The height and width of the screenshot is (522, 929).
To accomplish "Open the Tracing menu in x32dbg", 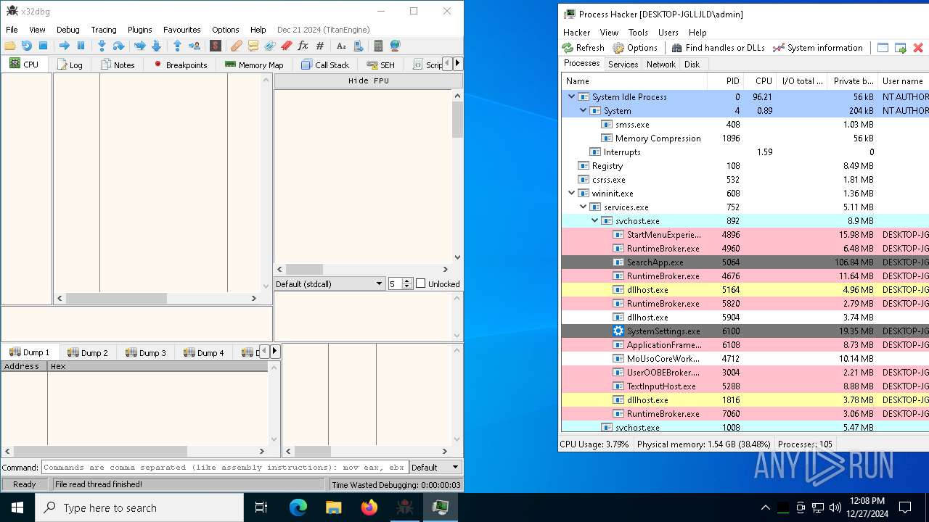I will (104, 30).
